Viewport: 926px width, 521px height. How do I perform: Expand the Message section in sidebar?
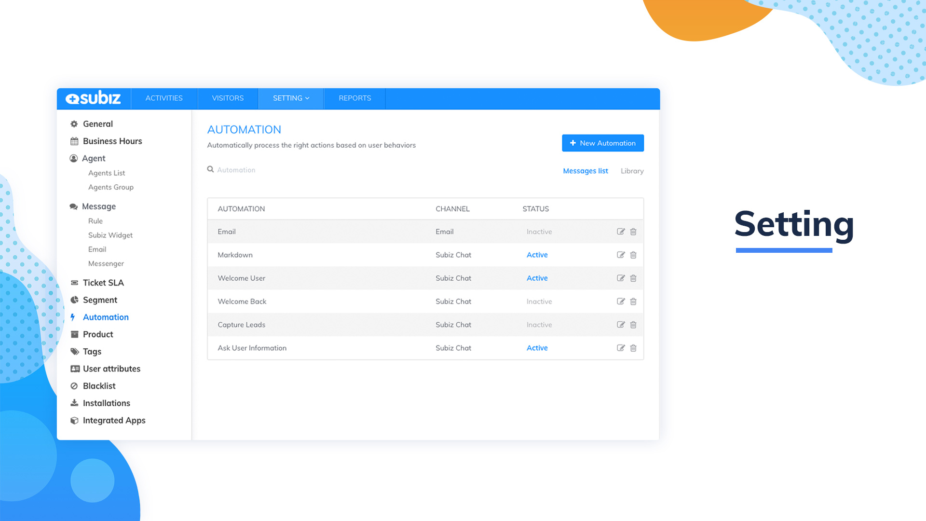point(98,206)
